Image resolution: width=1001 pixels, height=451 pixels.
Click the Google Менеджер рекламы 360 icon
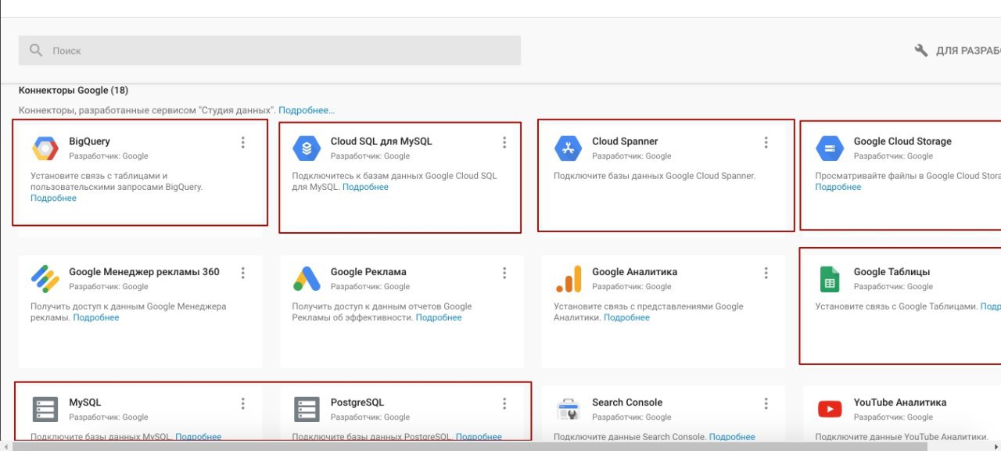pos(45,278)
